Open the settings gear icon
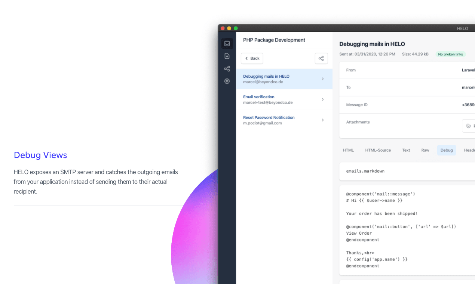The image size is (475, 284). coord(227,81)
